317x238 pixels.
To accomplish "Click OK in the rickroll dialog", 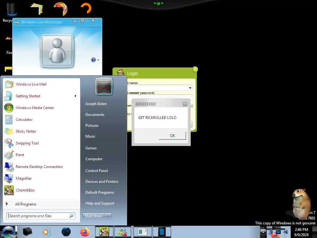I will [172, 136].
